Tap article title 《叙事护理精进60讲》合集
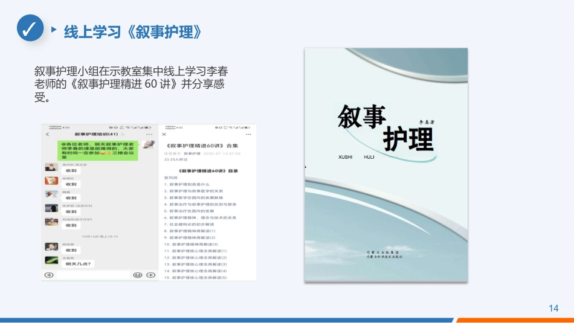Image resolution: width=574 pixels, height=323 pixels. click(202, 146)
